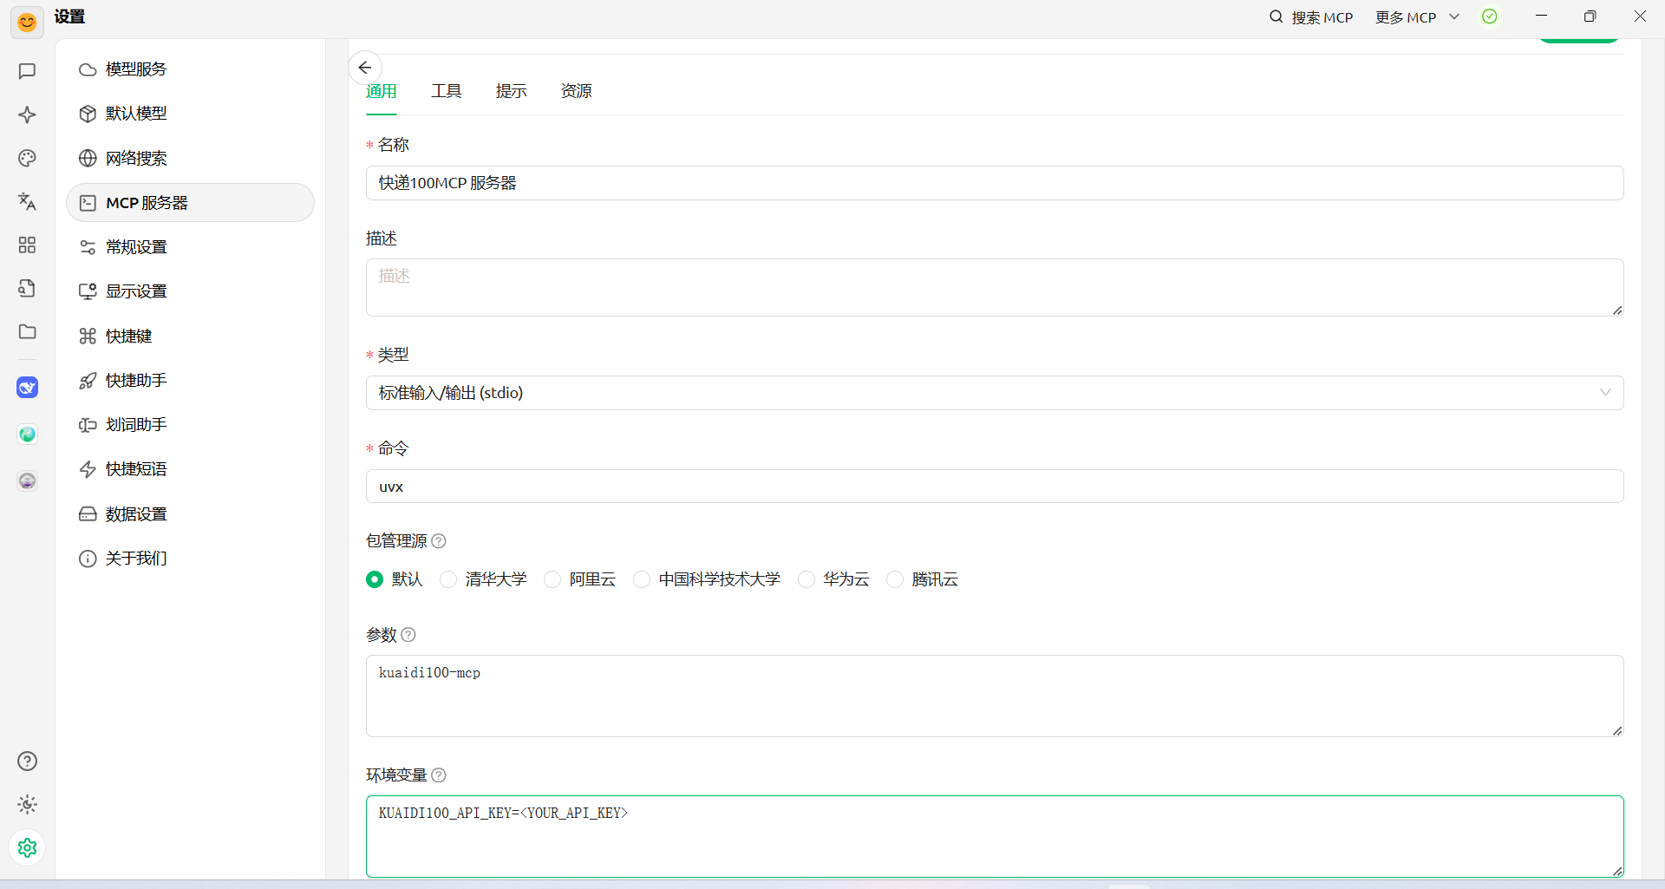The image size is (1665, 889).
Task: Click help icon next to 环境变量
Action: (x=439, y=775)
